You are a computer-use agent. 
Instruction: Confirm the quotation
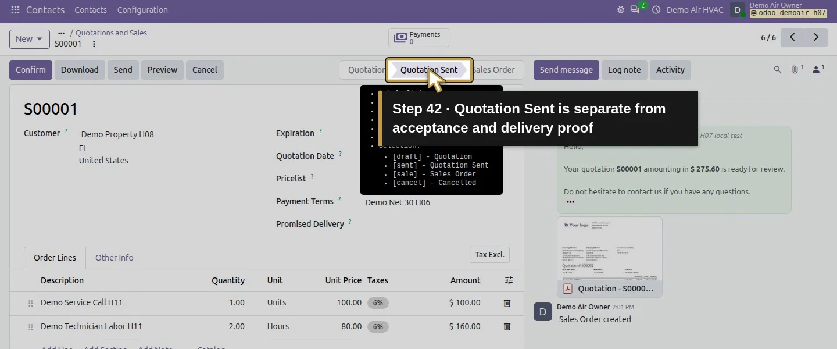pyautogui.click(x=31, y=70)
